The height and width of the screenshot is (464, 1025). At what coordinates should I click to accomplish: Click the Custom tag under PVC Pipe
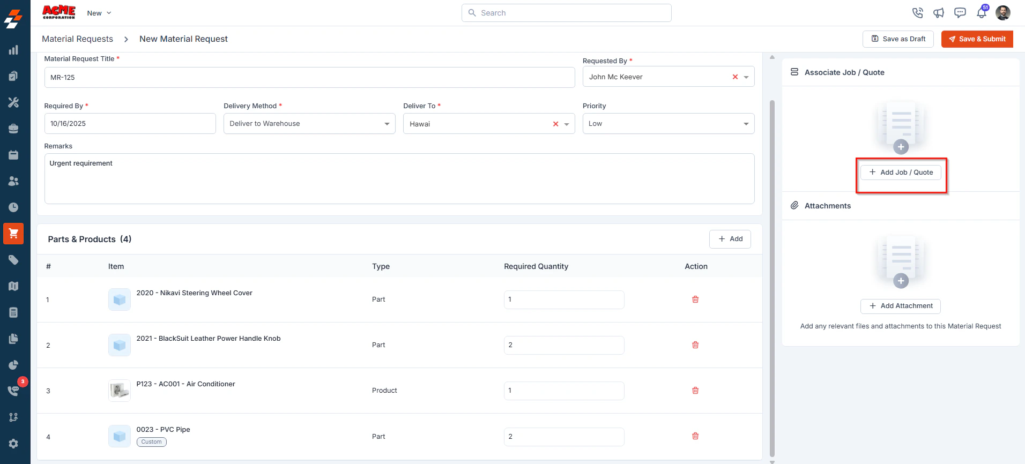tap(152, 442)
